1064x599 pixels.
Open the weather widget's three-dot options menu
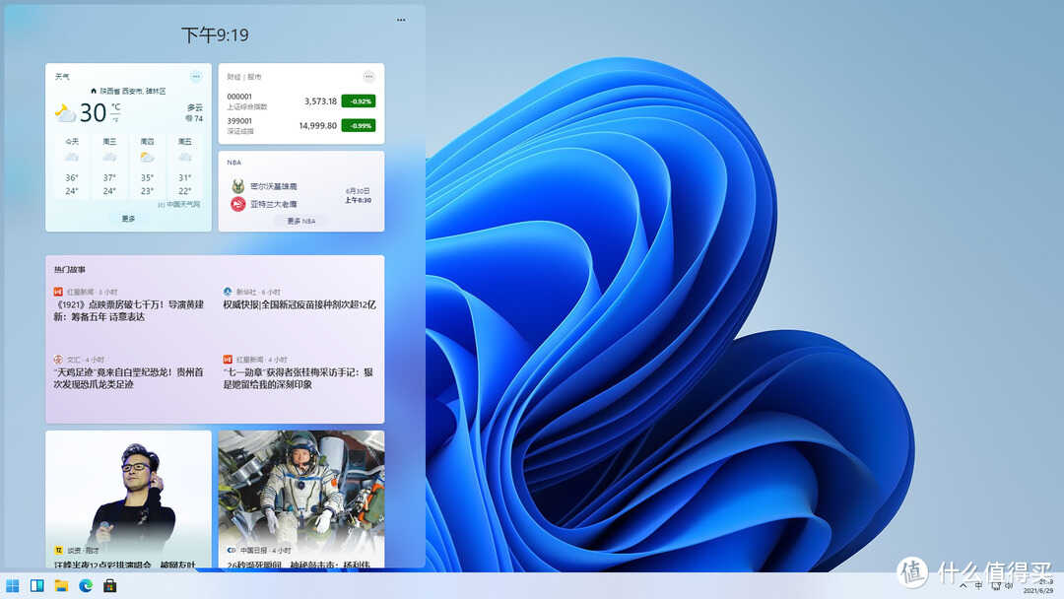click(x=196, y=77)
